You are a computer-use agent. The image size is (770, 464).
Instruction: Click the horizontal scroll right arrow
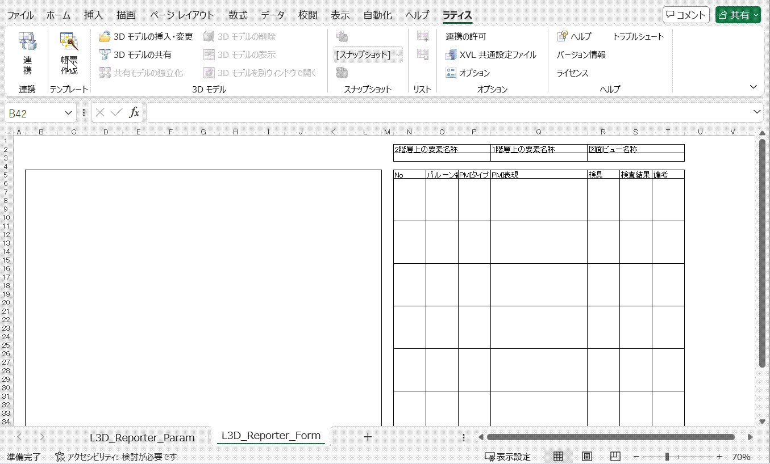click(x=750, y=437)
